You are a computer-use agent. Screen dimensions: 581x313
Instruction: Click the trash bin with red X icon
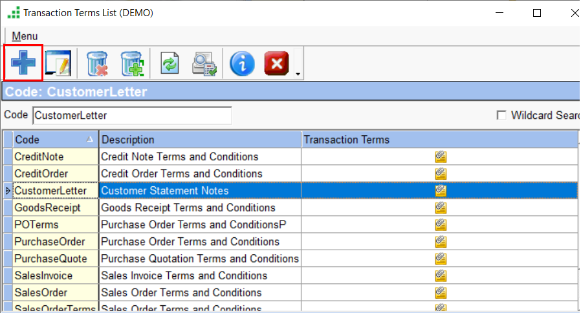(96, 63)
